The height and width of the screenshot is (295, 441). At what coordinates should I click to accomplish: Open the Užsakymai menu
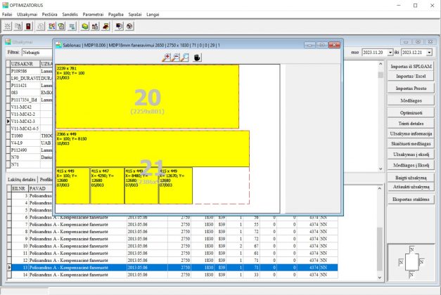pyautogui.click(x=27, y=14)
